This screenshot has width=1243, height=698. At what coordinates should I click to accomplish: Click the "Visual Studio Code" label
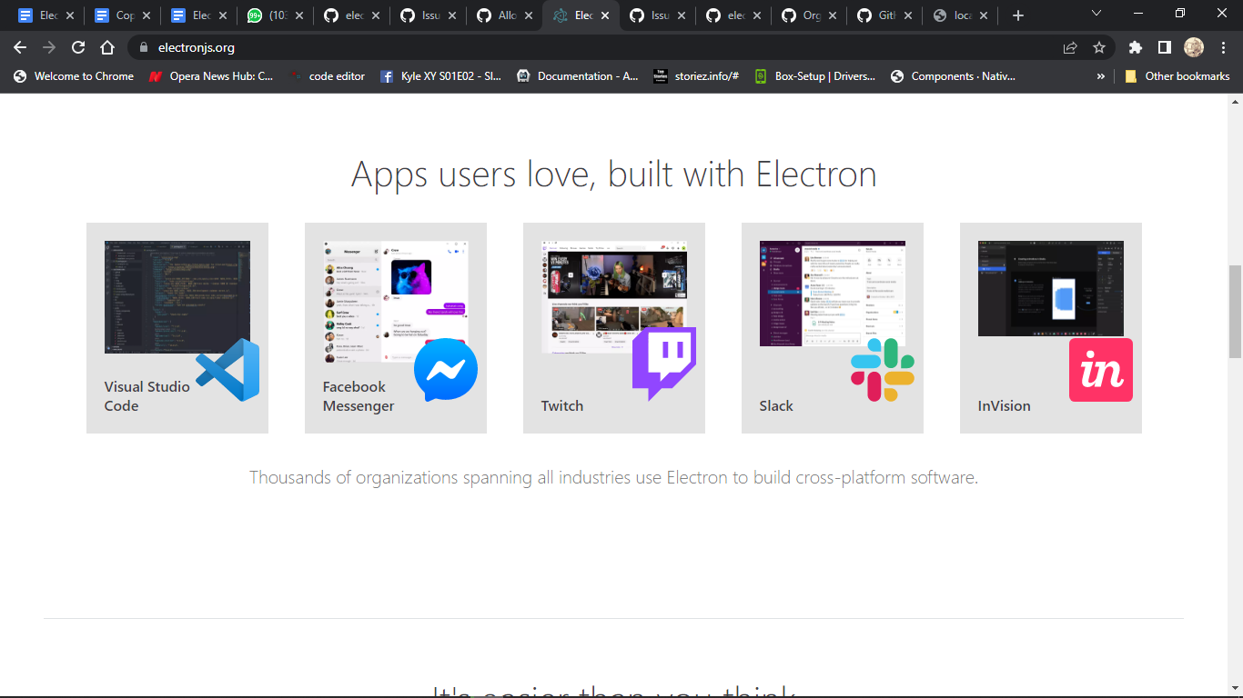coord(147,396)
